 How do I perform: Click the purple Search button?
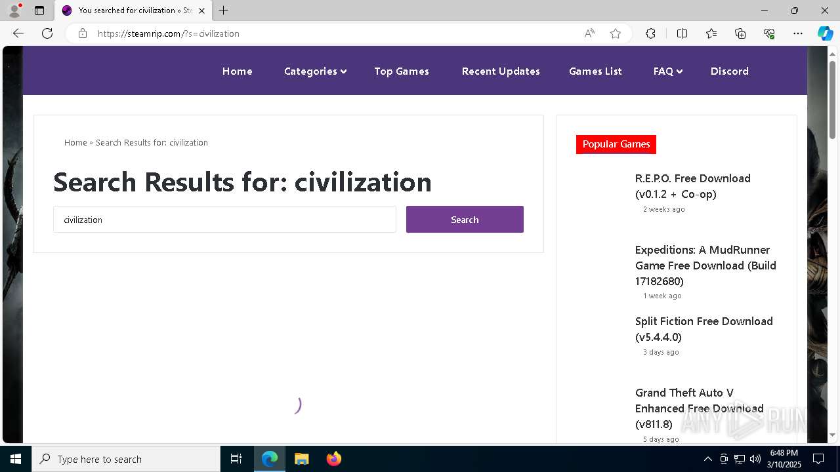(465, 220)
